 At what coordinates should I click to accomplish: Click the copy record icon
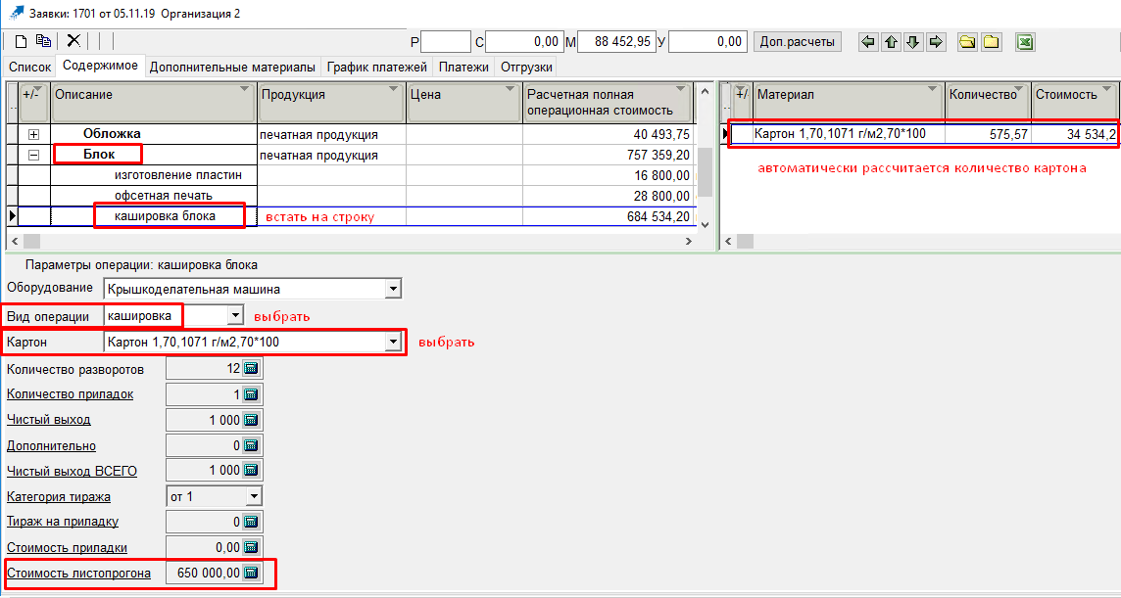point(43,41)
